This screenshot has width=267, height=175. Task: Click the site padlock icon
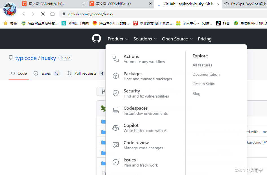pyautogui.click(x=64, y=14)
